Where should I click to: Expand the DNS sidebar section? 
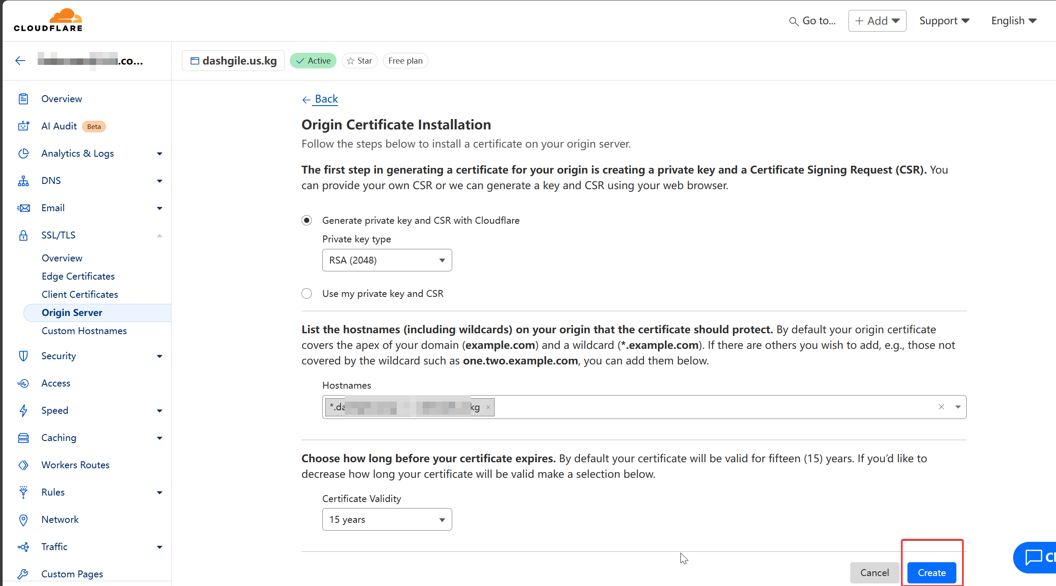(159, 181)
